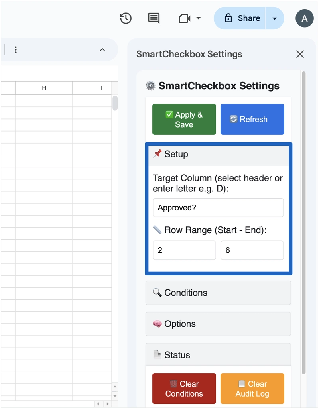The height and width of the screenshot is (409, 319).
Task: Open the comments icon
Action: [x=154, y=18]
